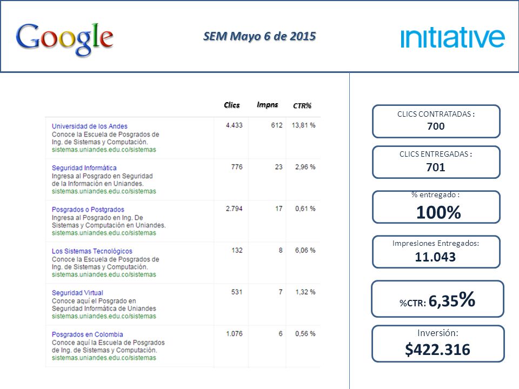
Task: Open the 'Universidad de los Andes' ad link
Action: click(89, 126)
